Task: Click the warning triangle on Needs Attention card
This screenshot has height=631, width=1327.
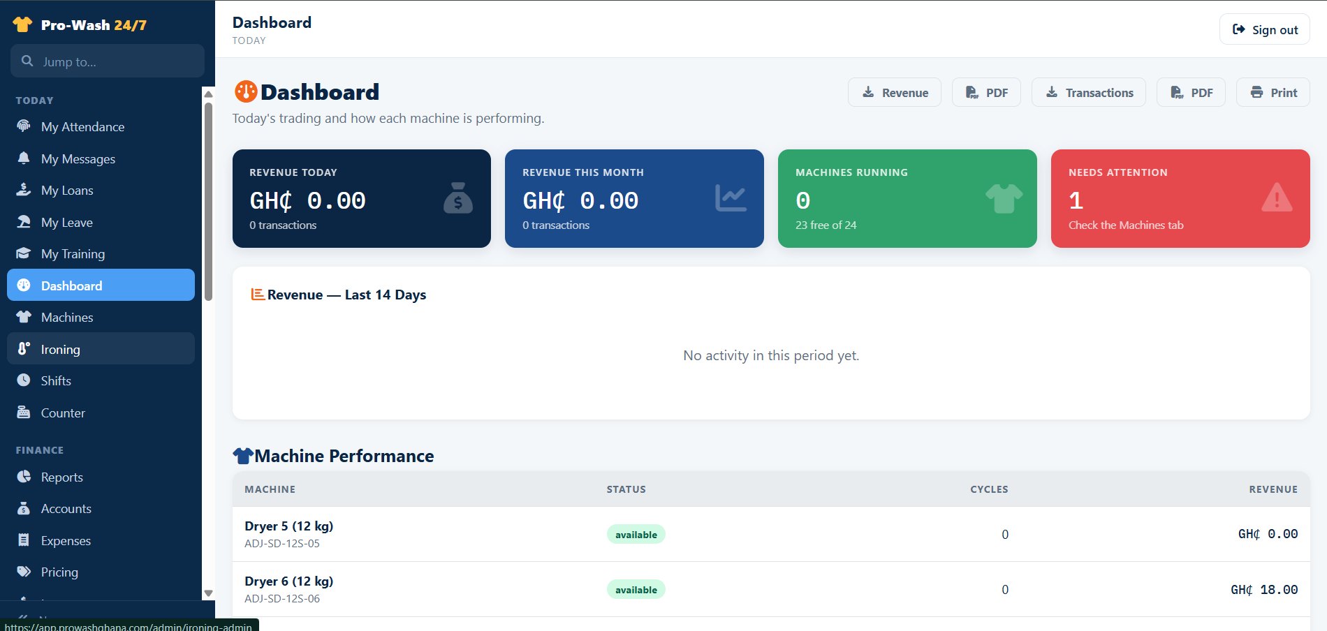Action: coord(1277,198)
